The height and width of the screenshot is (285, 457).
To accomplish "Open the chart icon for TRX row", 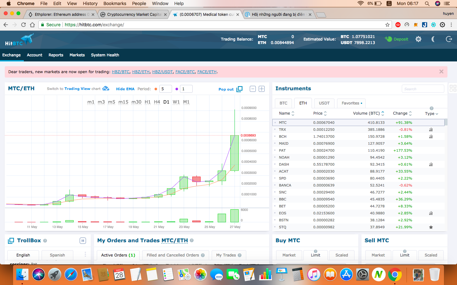I will click(431, 130).
